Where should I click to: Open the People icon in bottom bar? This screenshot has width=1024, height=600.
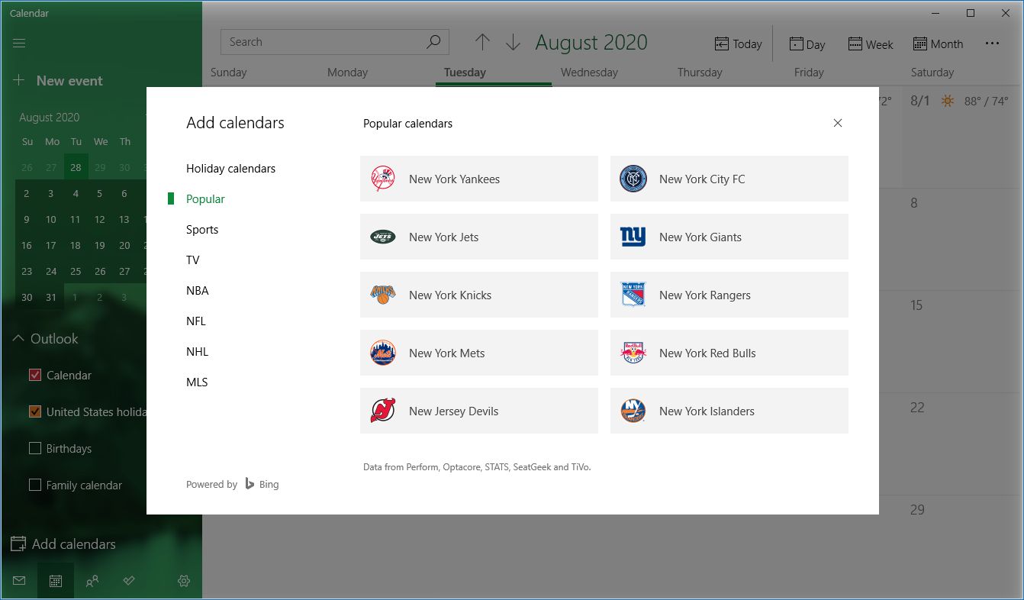pyautogui.click(x=92, y=581)
